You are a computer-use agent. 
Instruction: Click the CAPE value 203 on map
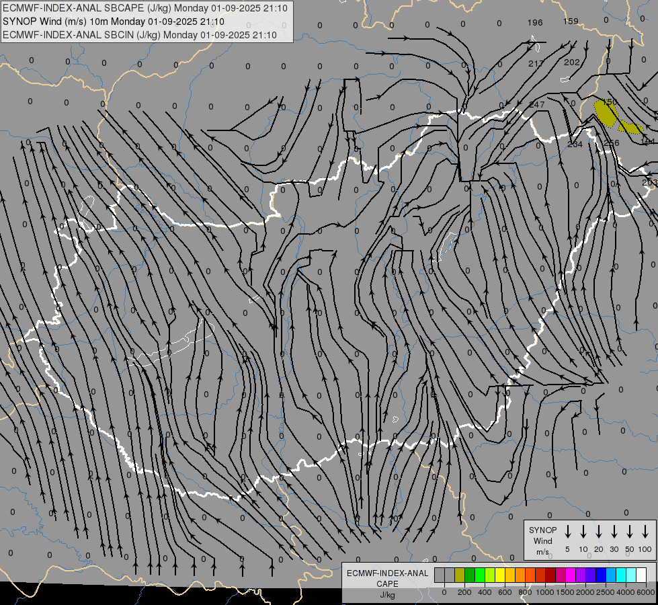coord(650,183)
